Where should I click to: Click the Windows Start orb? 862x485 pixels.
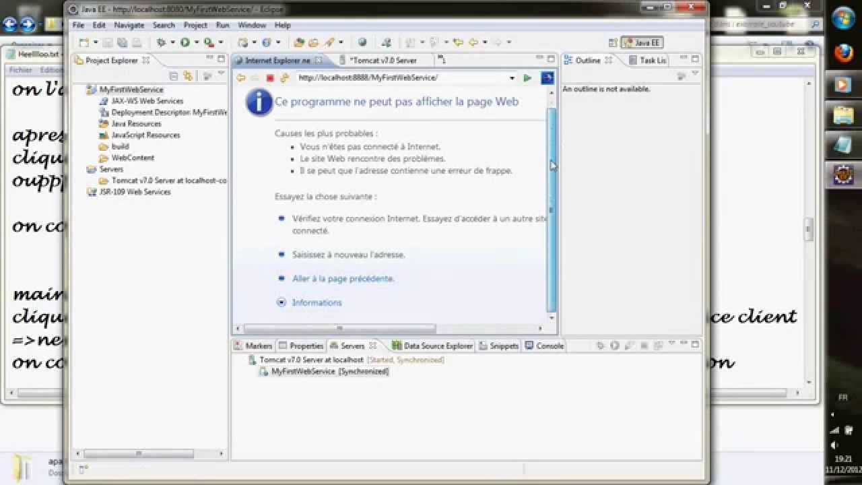click(x=843, y=18)
